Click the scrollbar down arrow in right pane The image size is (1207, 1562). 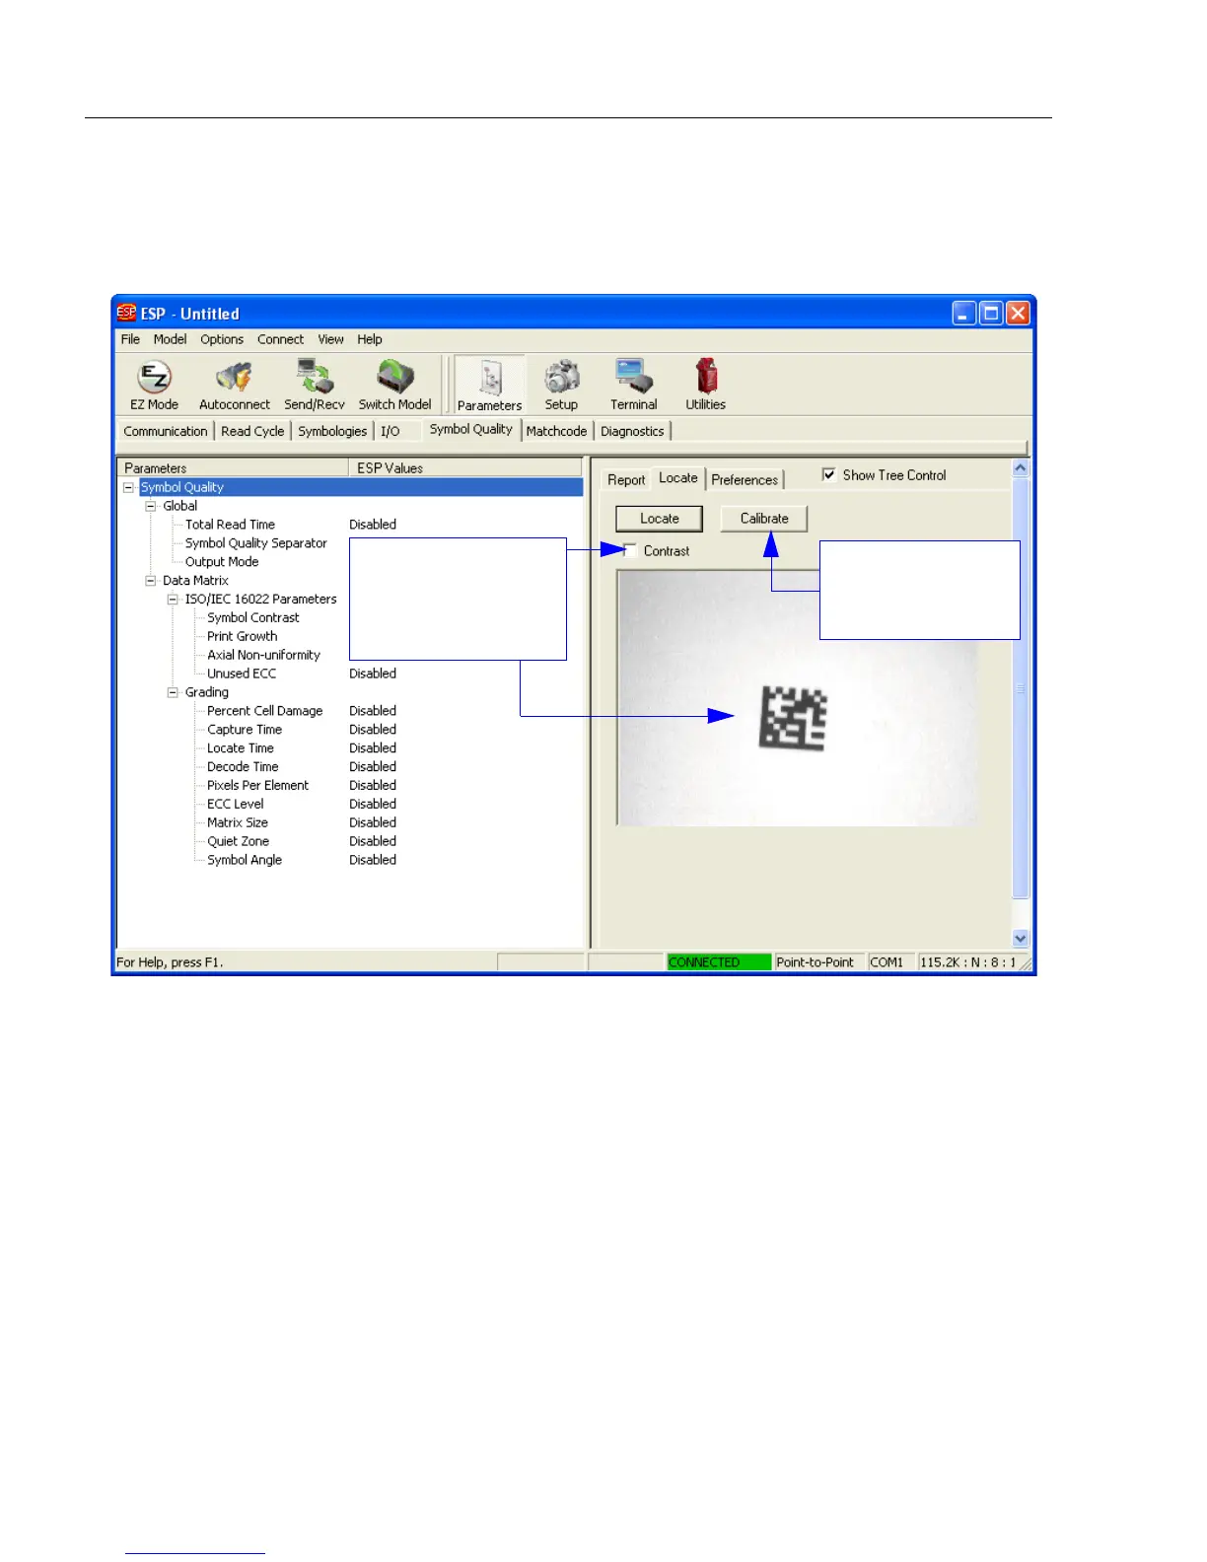point(1021,939)
